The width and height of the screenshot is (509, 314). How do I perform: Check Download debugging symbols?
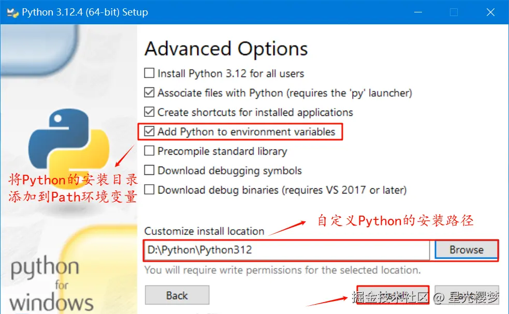point(149,170)
